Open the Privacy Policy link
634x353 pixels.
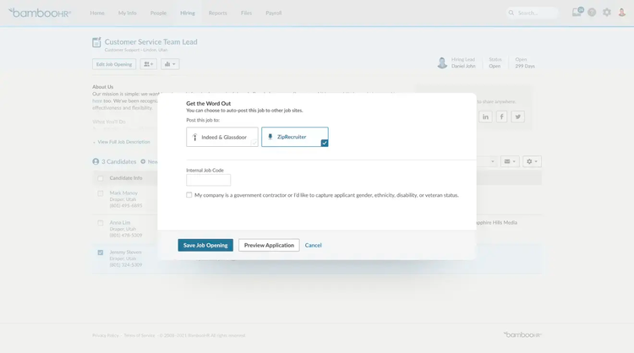[x=106, y=335]
